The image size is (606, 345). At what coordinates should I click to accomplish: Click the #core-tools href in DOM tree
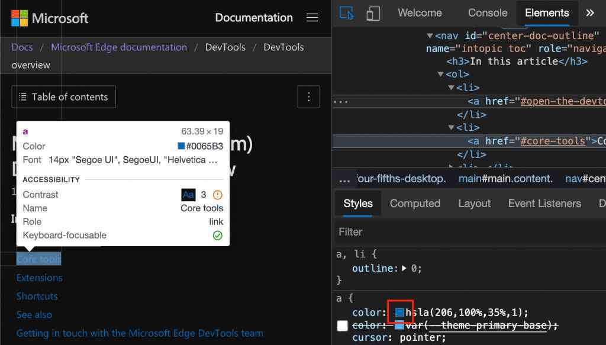(x=553, y=141)
